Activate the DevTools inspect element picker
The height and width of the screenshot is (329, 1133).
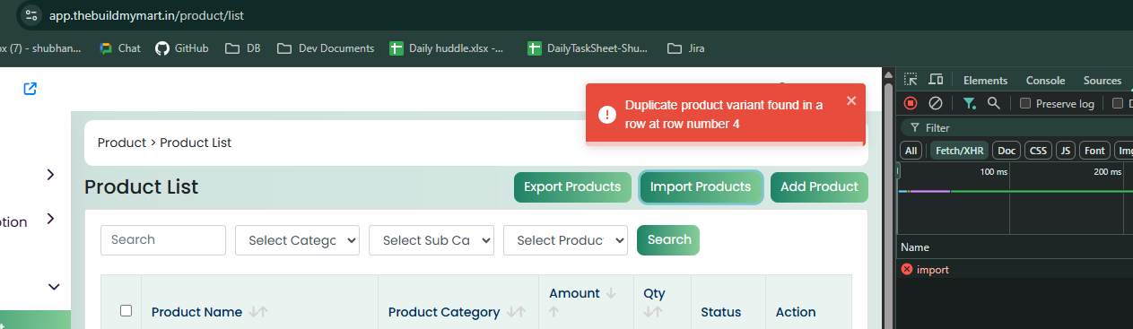tap(911, 80)
